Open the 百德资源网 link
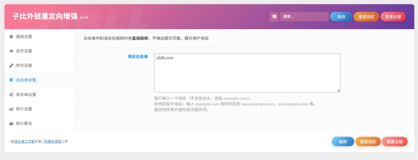The height and width of the screenshot is (160, 418). tap(52, 141)
